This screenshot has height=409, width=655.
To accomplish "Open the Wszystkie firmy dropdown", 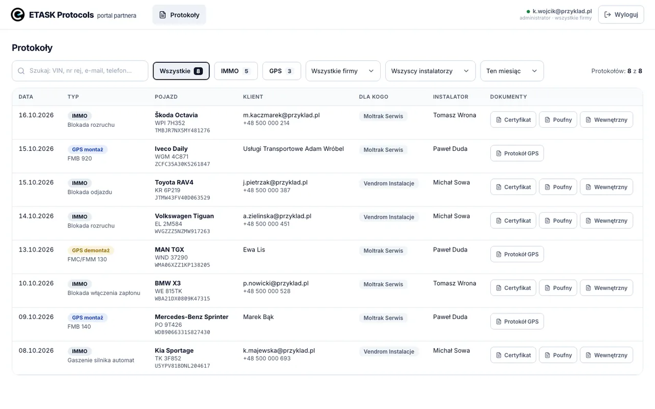I will tap(343, 71).
